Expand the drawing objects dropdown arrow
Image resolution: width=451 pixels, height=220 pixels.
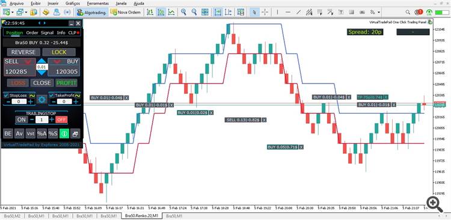click(379, 13)
